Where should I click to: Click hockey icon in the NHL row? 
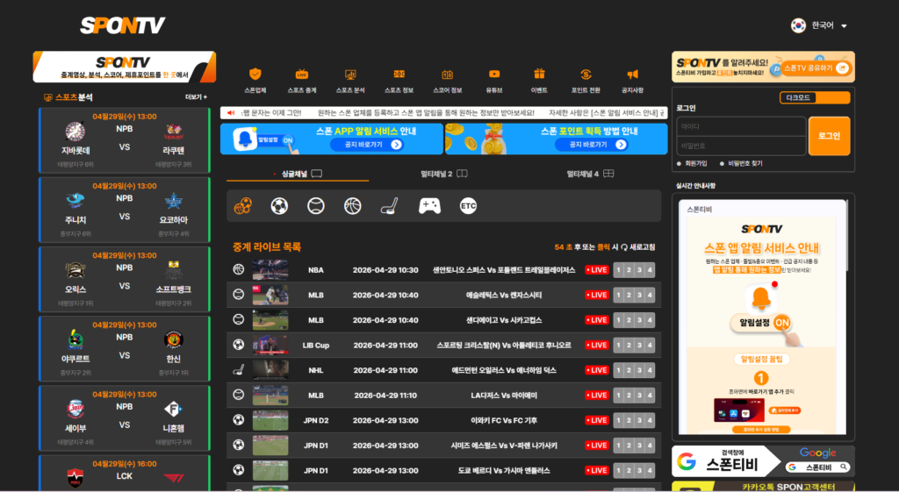pyautogui.click(x=239, y=369)
